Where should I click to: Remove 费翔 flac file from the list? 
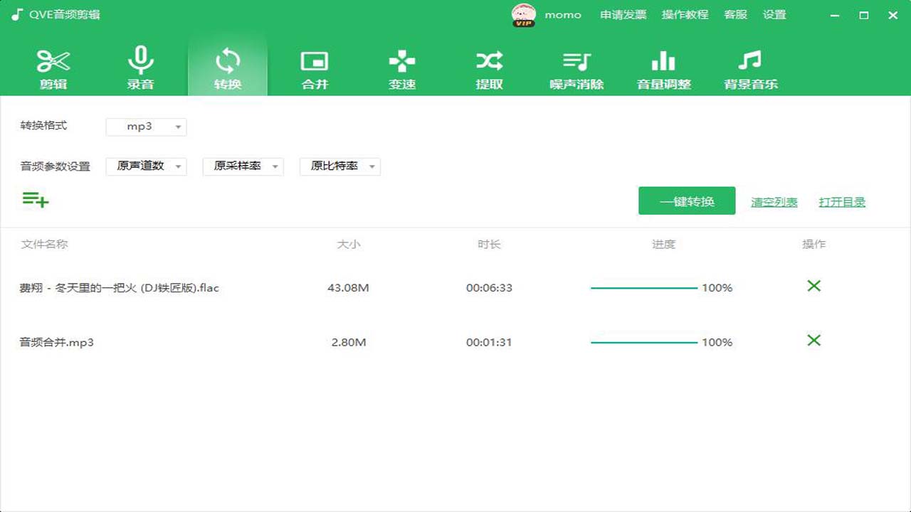click(813, 286)
